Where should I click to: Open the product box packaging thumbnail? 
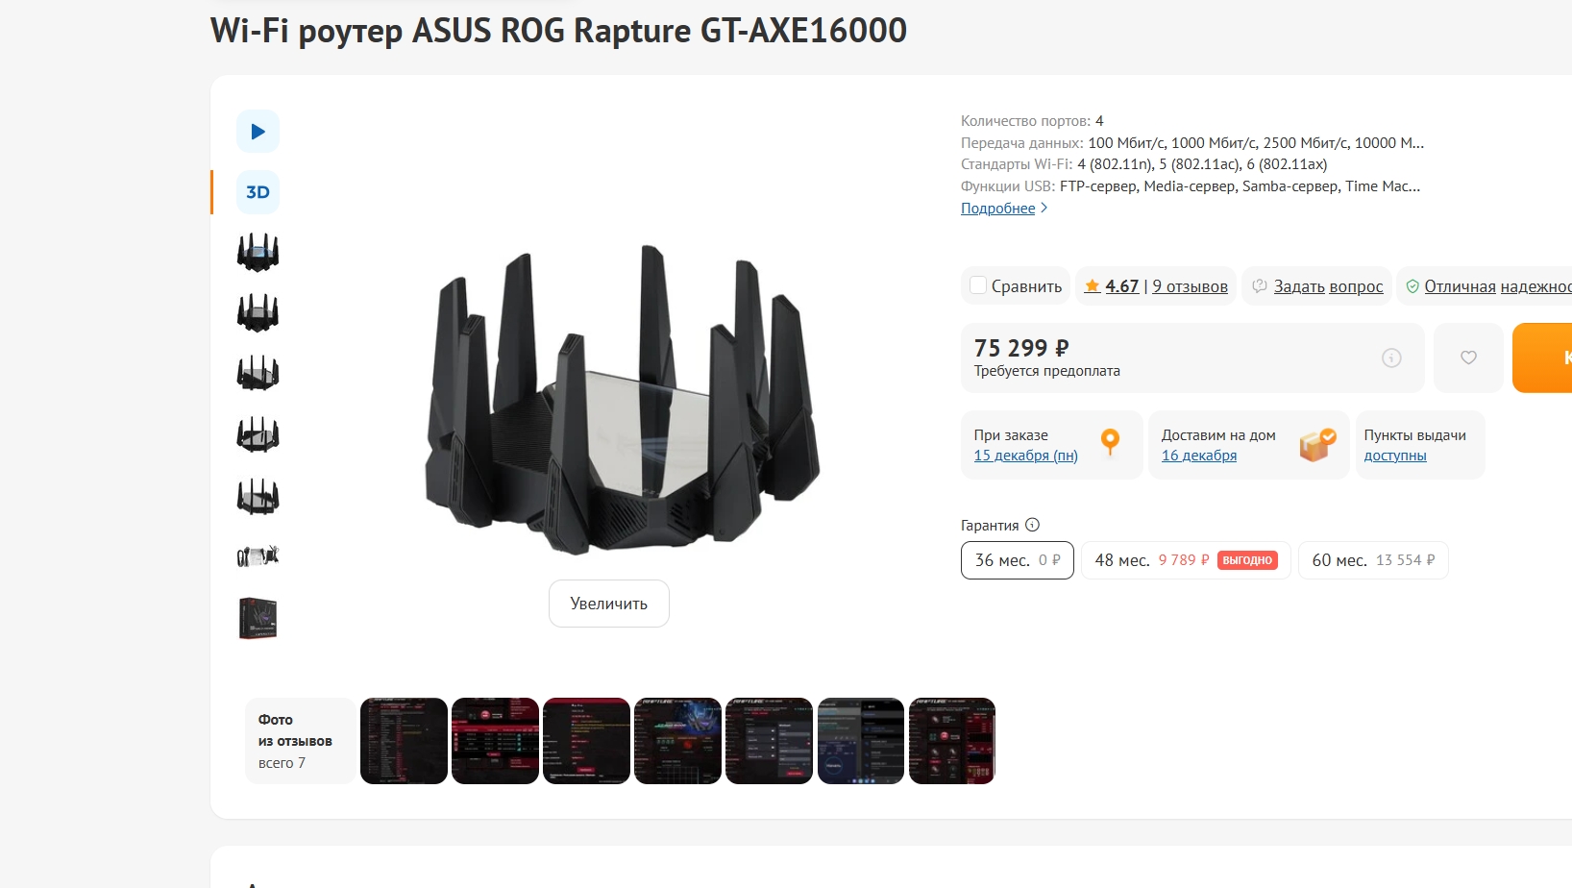[x=258, y=618]
